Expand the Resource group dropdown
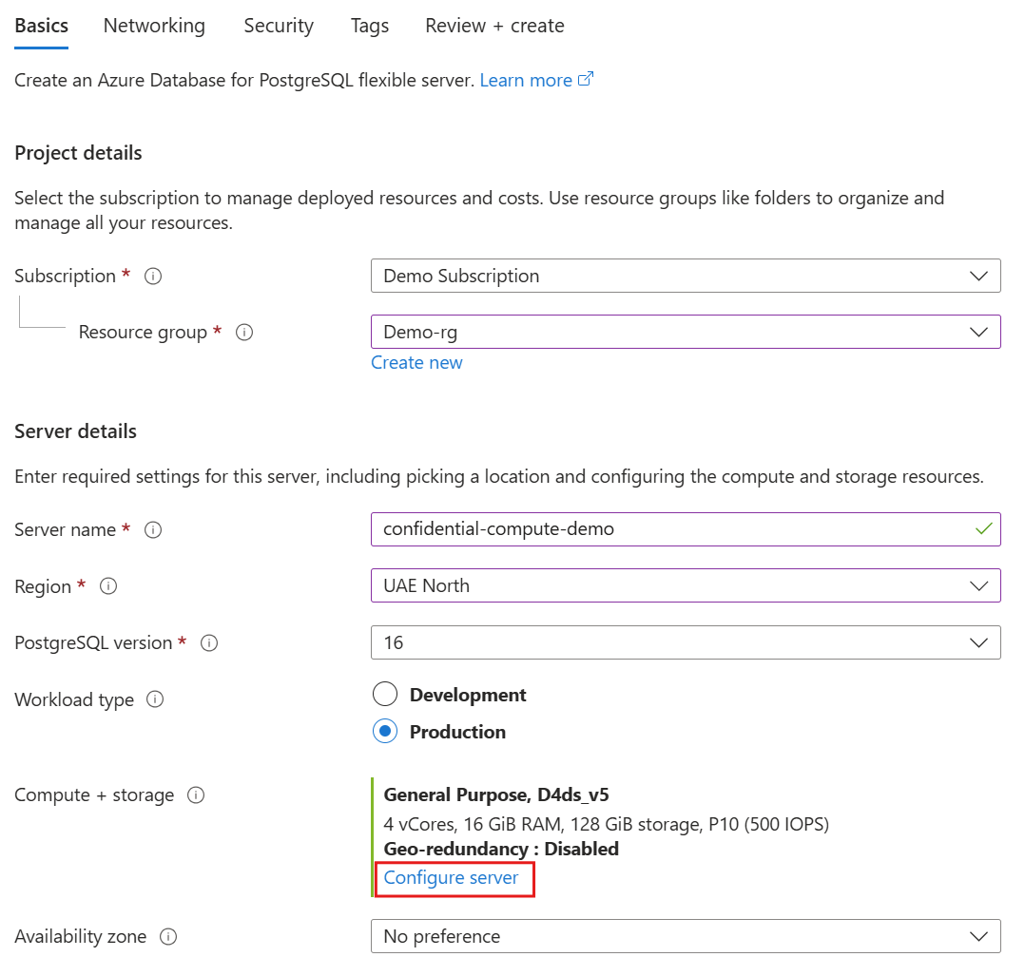The image size is (1025, 976). pyautogui.click(x=685, y=332)
